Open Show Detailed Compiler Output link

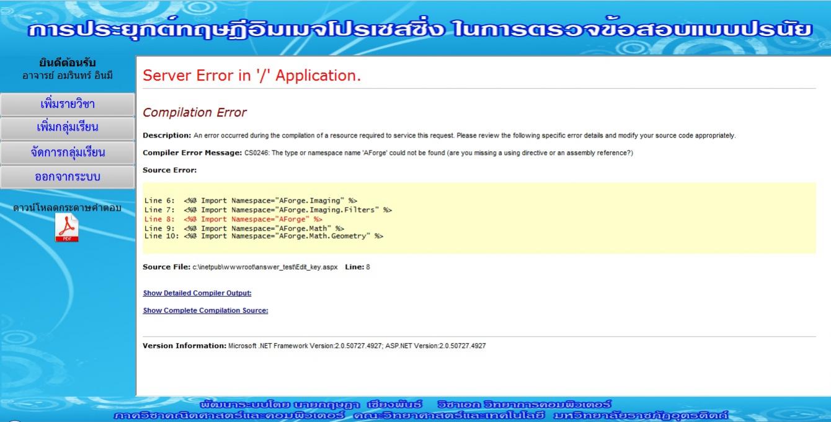(x=197, y=293)
